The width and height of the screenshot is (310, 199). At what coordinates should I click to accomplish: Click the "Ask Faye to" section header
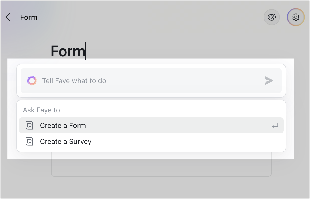pyautogui.click(x=41, y=110)
